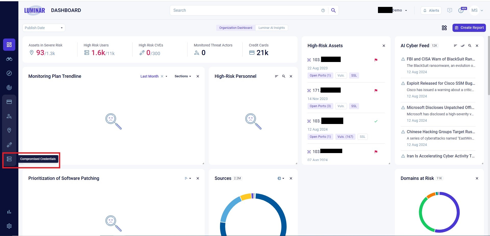
Task: Open the credit card icon in sidebar
Action: pos(9,102)
